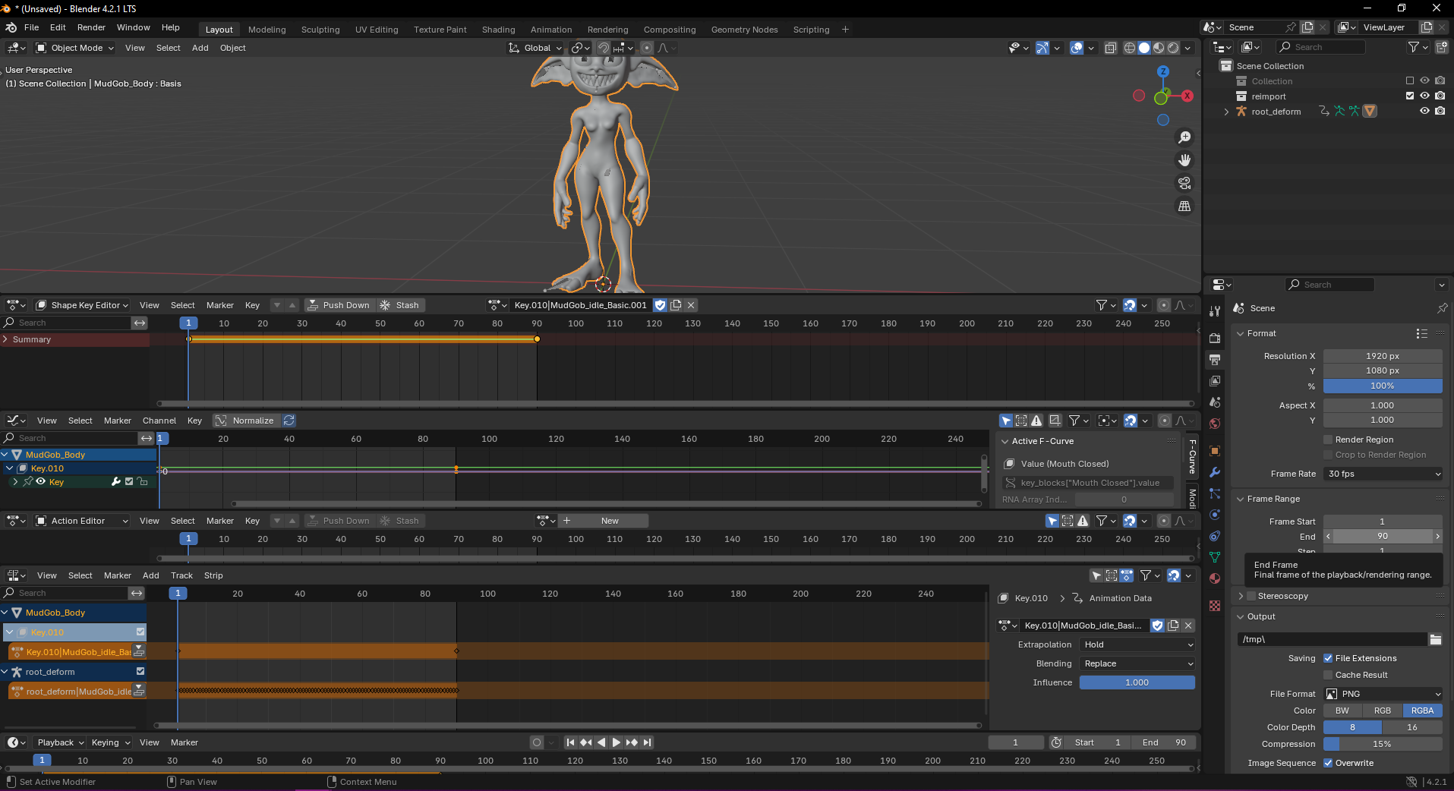Uncheck the File Extensions option
Viewport: 1454px width, 791px height.
click(1328, 658)
